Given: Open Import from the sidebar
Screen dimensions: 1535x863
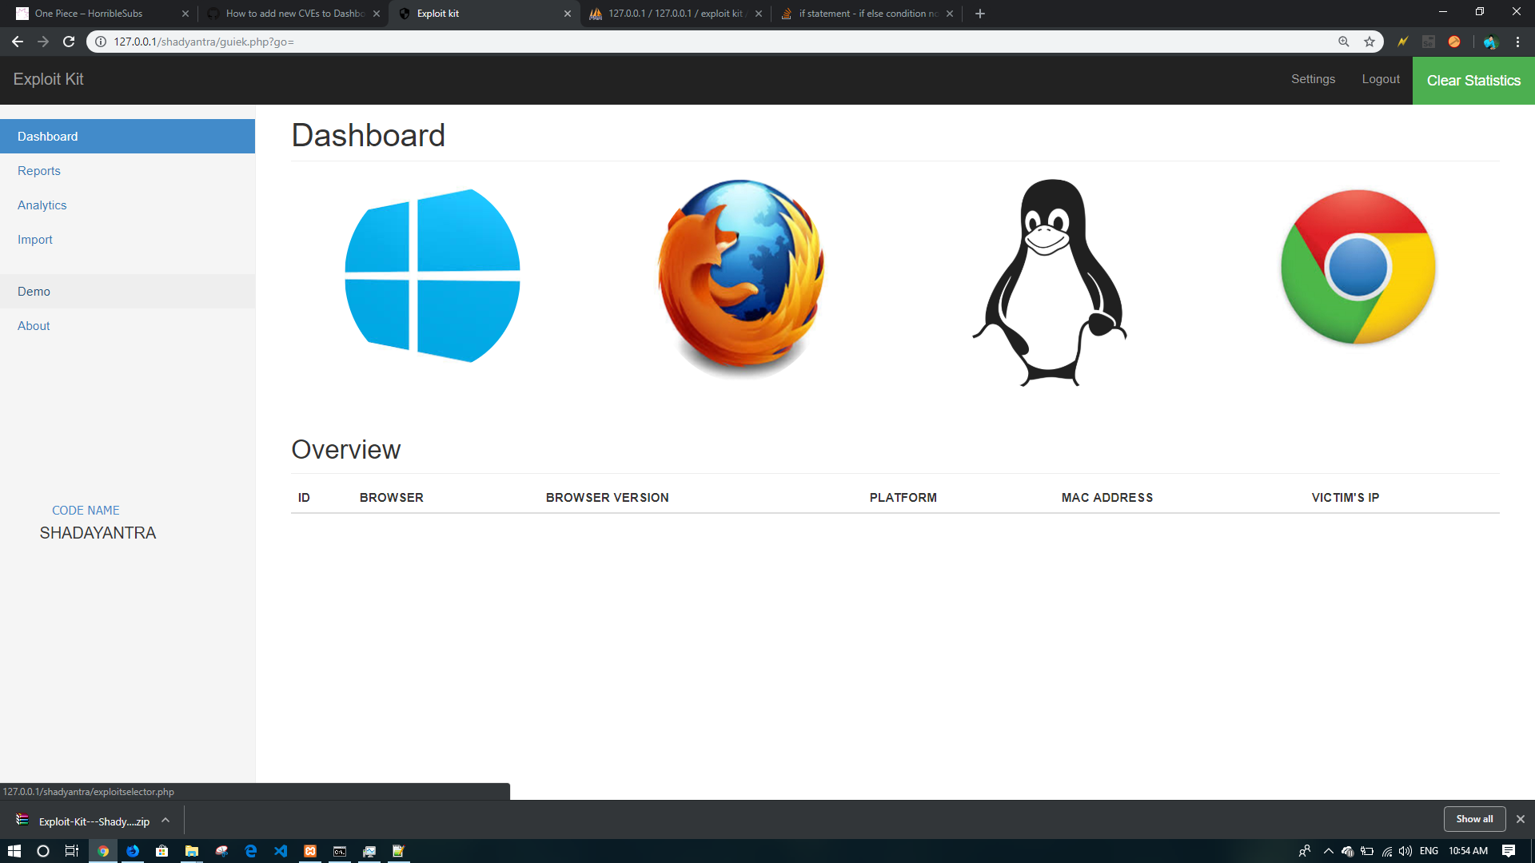Looking at the screenshot, I should pos(128,240).
